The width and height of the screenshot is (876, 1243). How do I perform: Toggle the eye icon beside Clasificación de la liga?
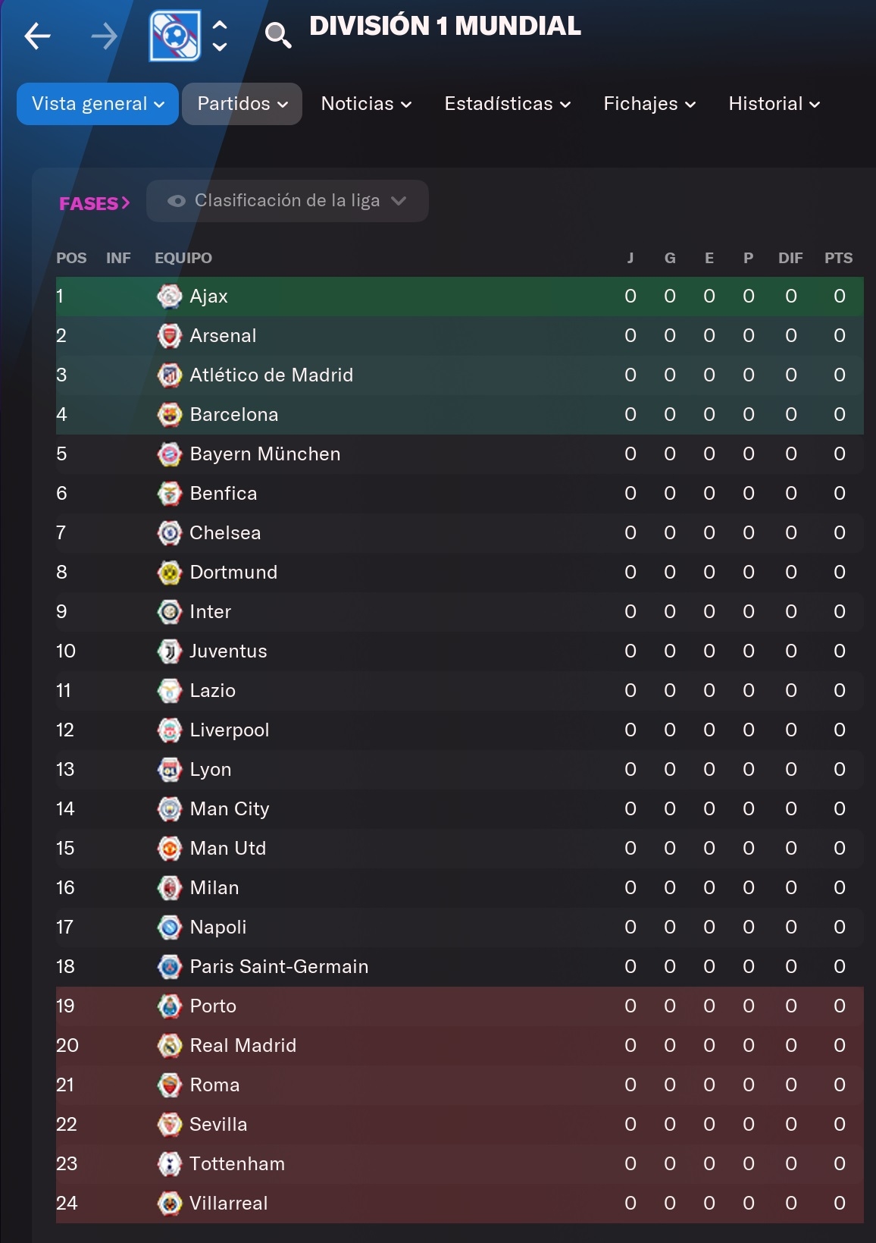click(177, 201)
